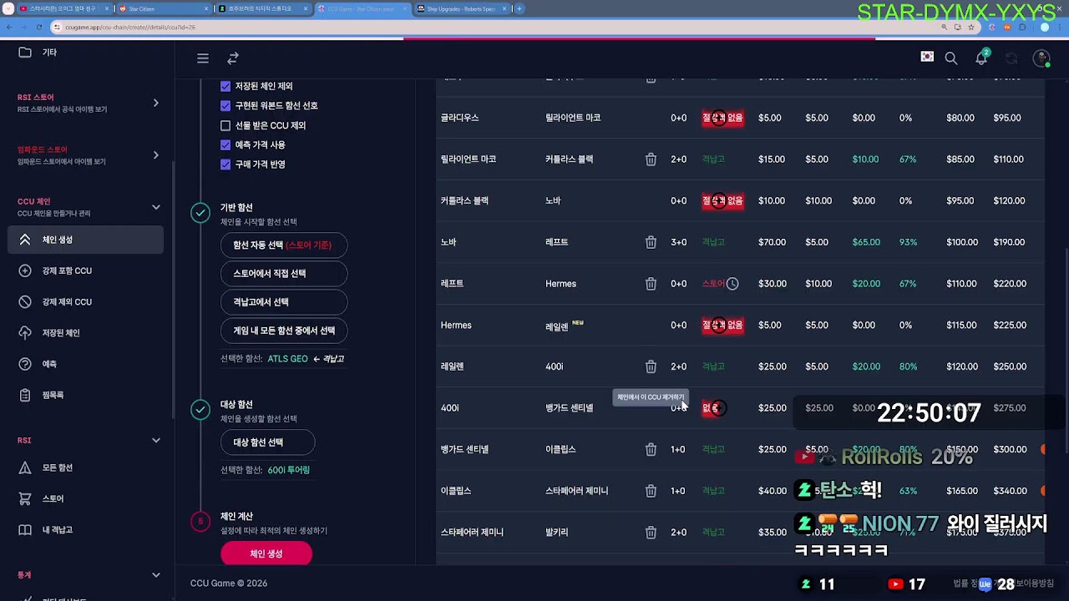
Task: Click the 93% value in 노바 row
Action: [x=908, y=242]
